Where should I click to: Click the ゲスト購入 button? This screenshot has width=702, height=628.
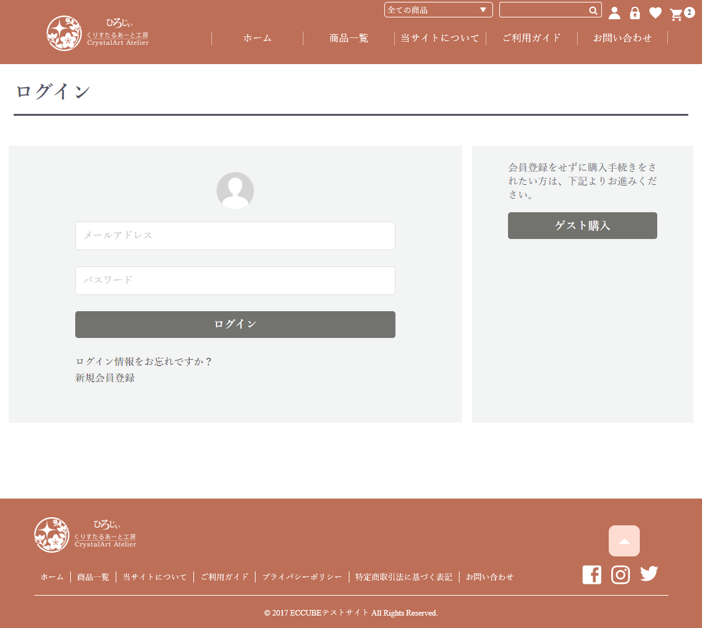pos(582,226)
